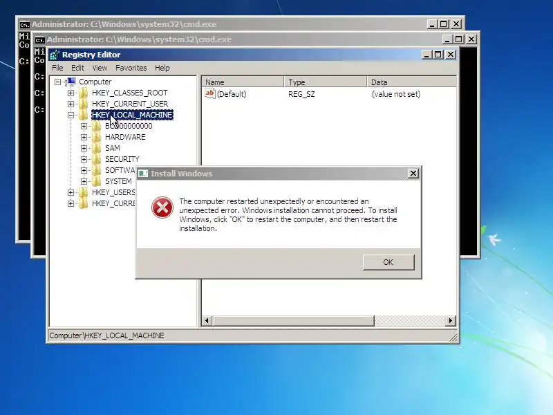
Task: Click the HKEY_USERS folder icon
Action: 83,192
